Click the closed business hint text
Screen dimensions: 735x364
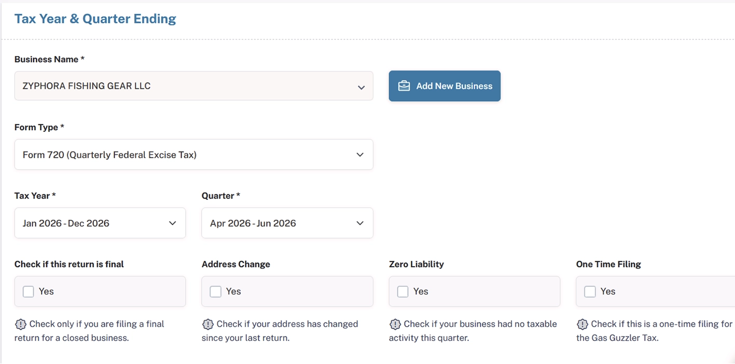tap(90, 331)
